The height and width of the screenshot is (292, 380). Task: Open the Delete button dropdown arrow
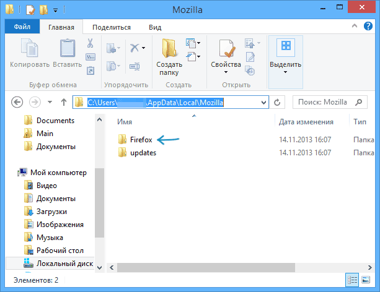143,48
